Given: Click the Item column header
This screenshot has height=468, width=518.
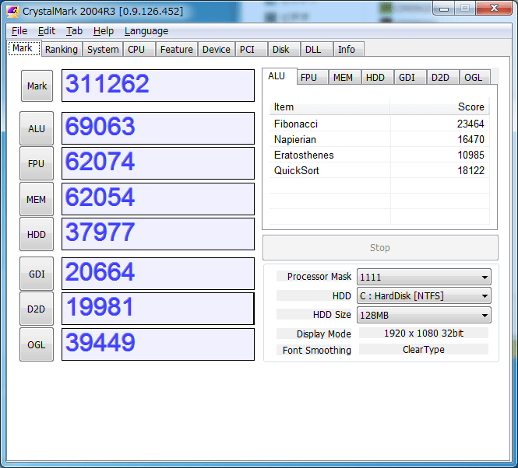Looking at the screenshot, I should tap(329, 107).
